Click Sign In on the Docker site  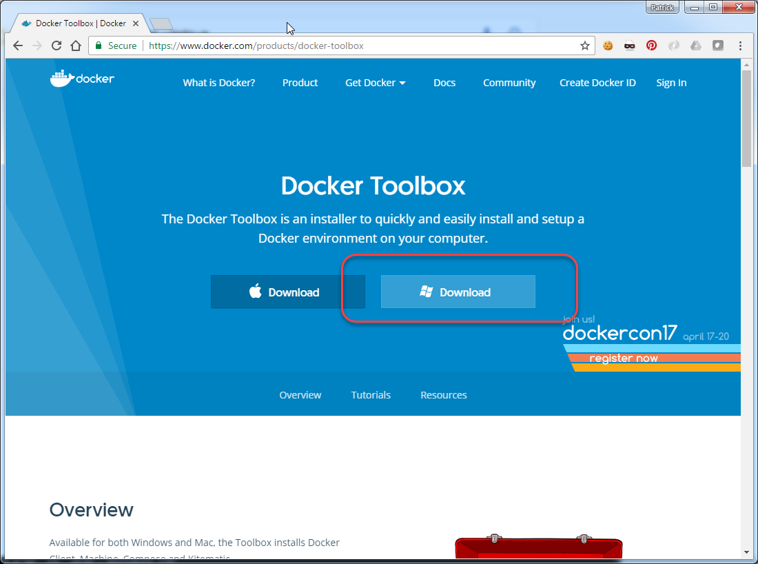point(671,83)
